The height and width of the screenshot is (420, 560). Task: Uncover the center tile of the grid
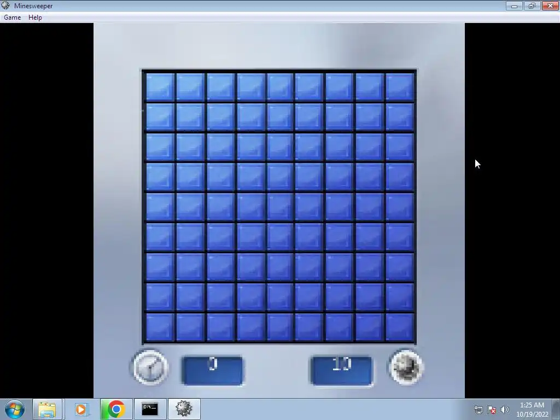[x=279, y=207]
